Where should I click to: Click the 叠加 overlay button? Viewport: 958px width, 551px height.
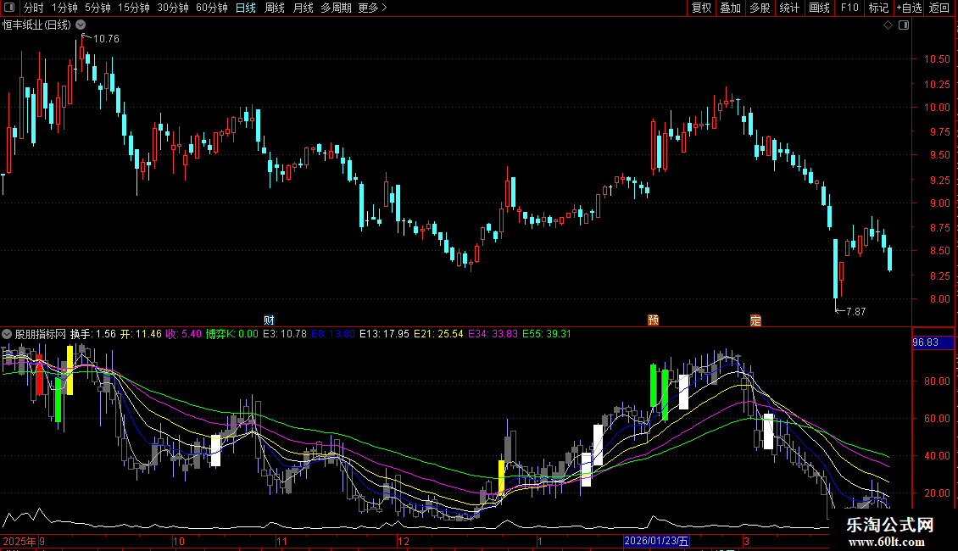[x=730, y=8]
